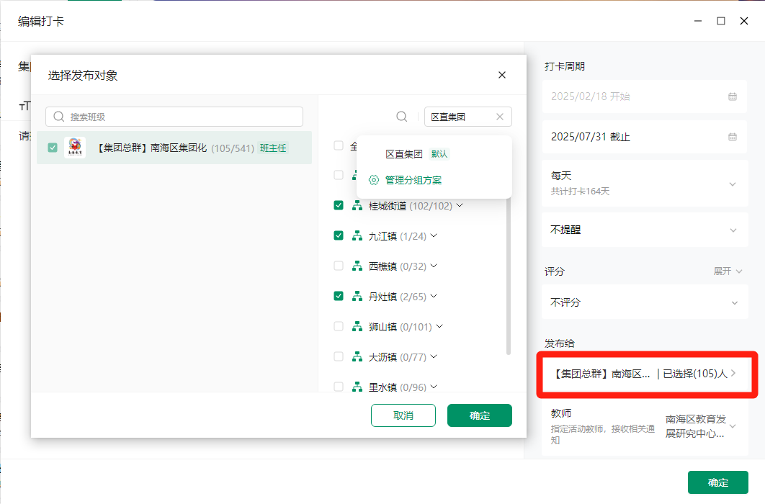
Task: Open the arrow next to 已选择(105)人
Action: pyautogui.click(x=733, y=374)
